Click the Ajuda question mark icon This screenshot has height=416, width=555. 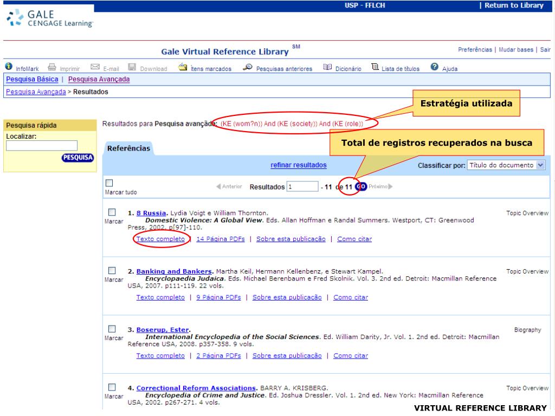434,67
